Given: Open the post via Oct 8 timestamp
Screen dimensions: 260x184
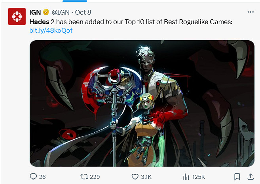Looking at the screenshot, I should coord(83,12).
